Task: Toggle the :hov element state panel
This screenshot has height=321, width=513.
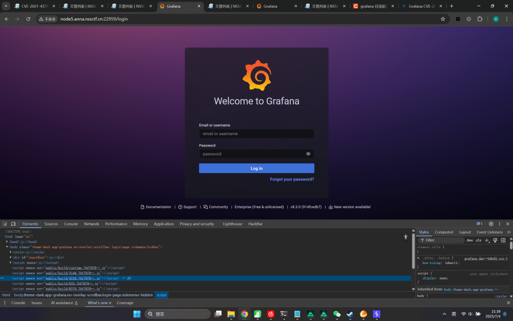Action: [x=470, y=240]
